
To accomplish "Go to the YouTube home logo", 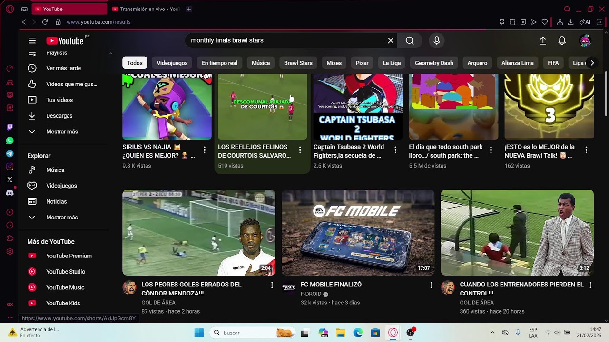I will tap(65, 41).
